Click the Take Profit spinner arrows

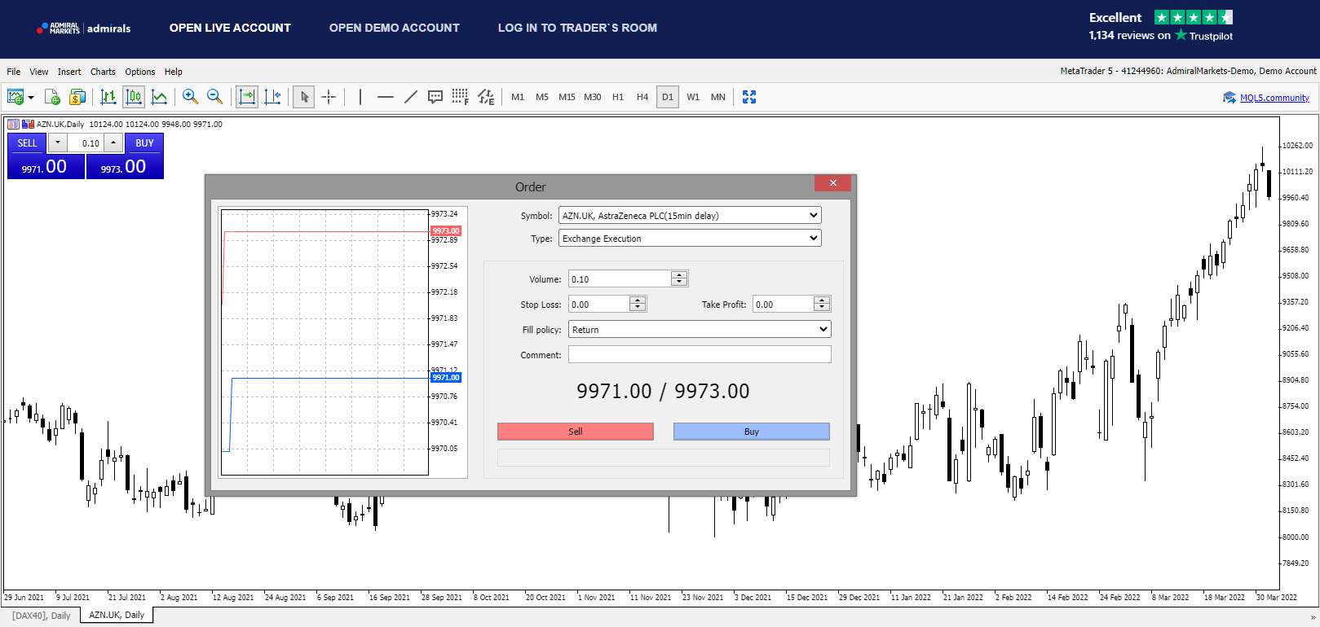(822, 304)
